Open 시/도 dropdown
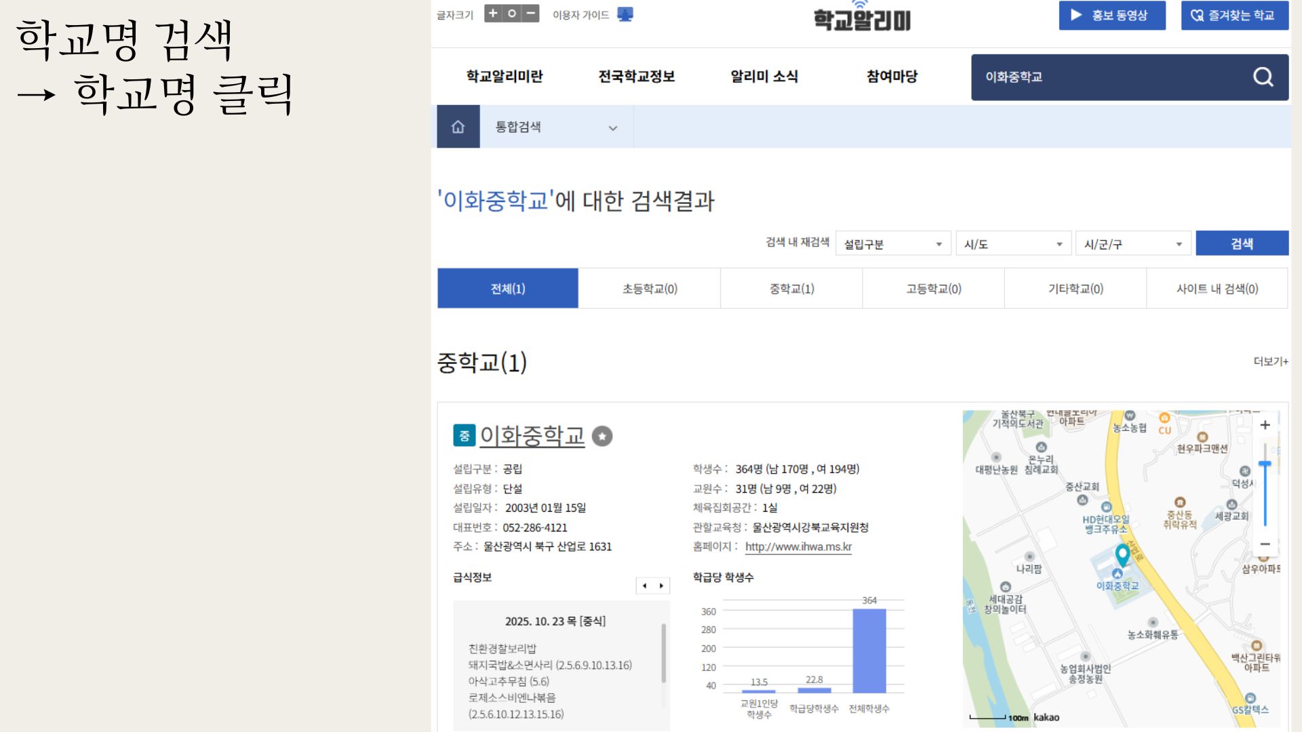1302x732 pixels. click(1012, 244)
